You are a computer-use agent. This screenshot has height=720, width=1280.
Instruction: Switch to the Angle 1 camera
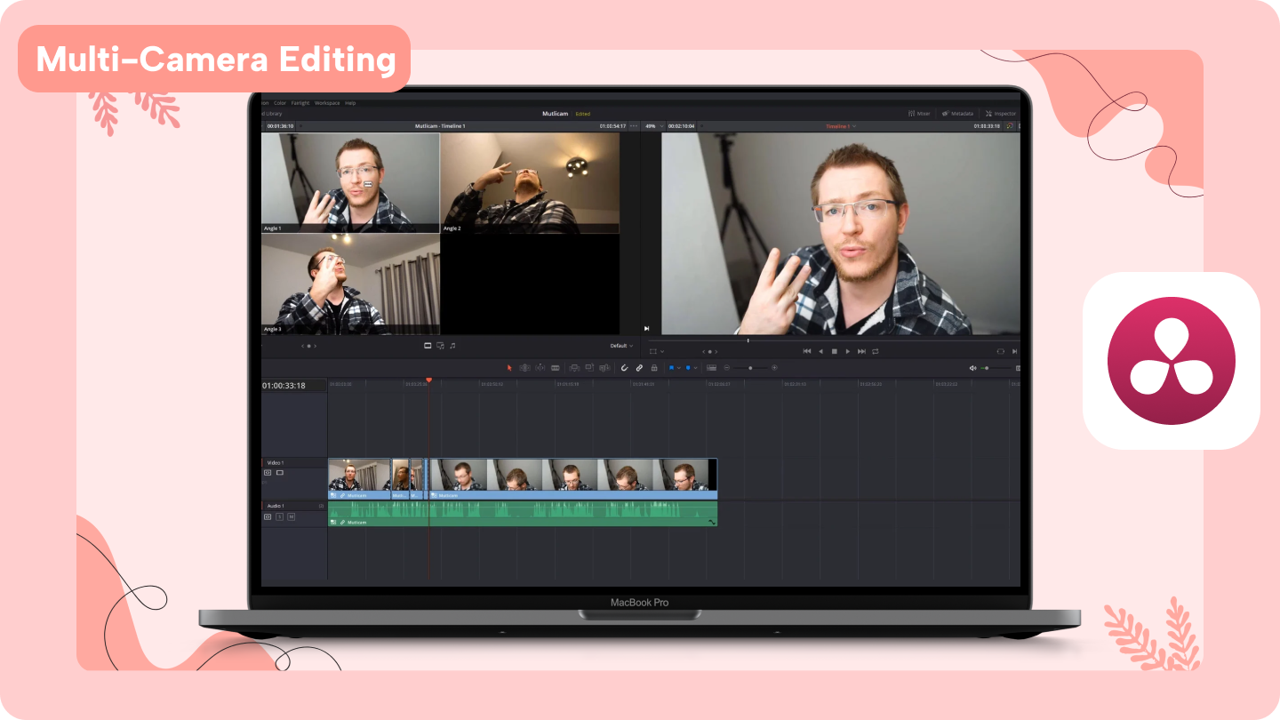[350, 183]
